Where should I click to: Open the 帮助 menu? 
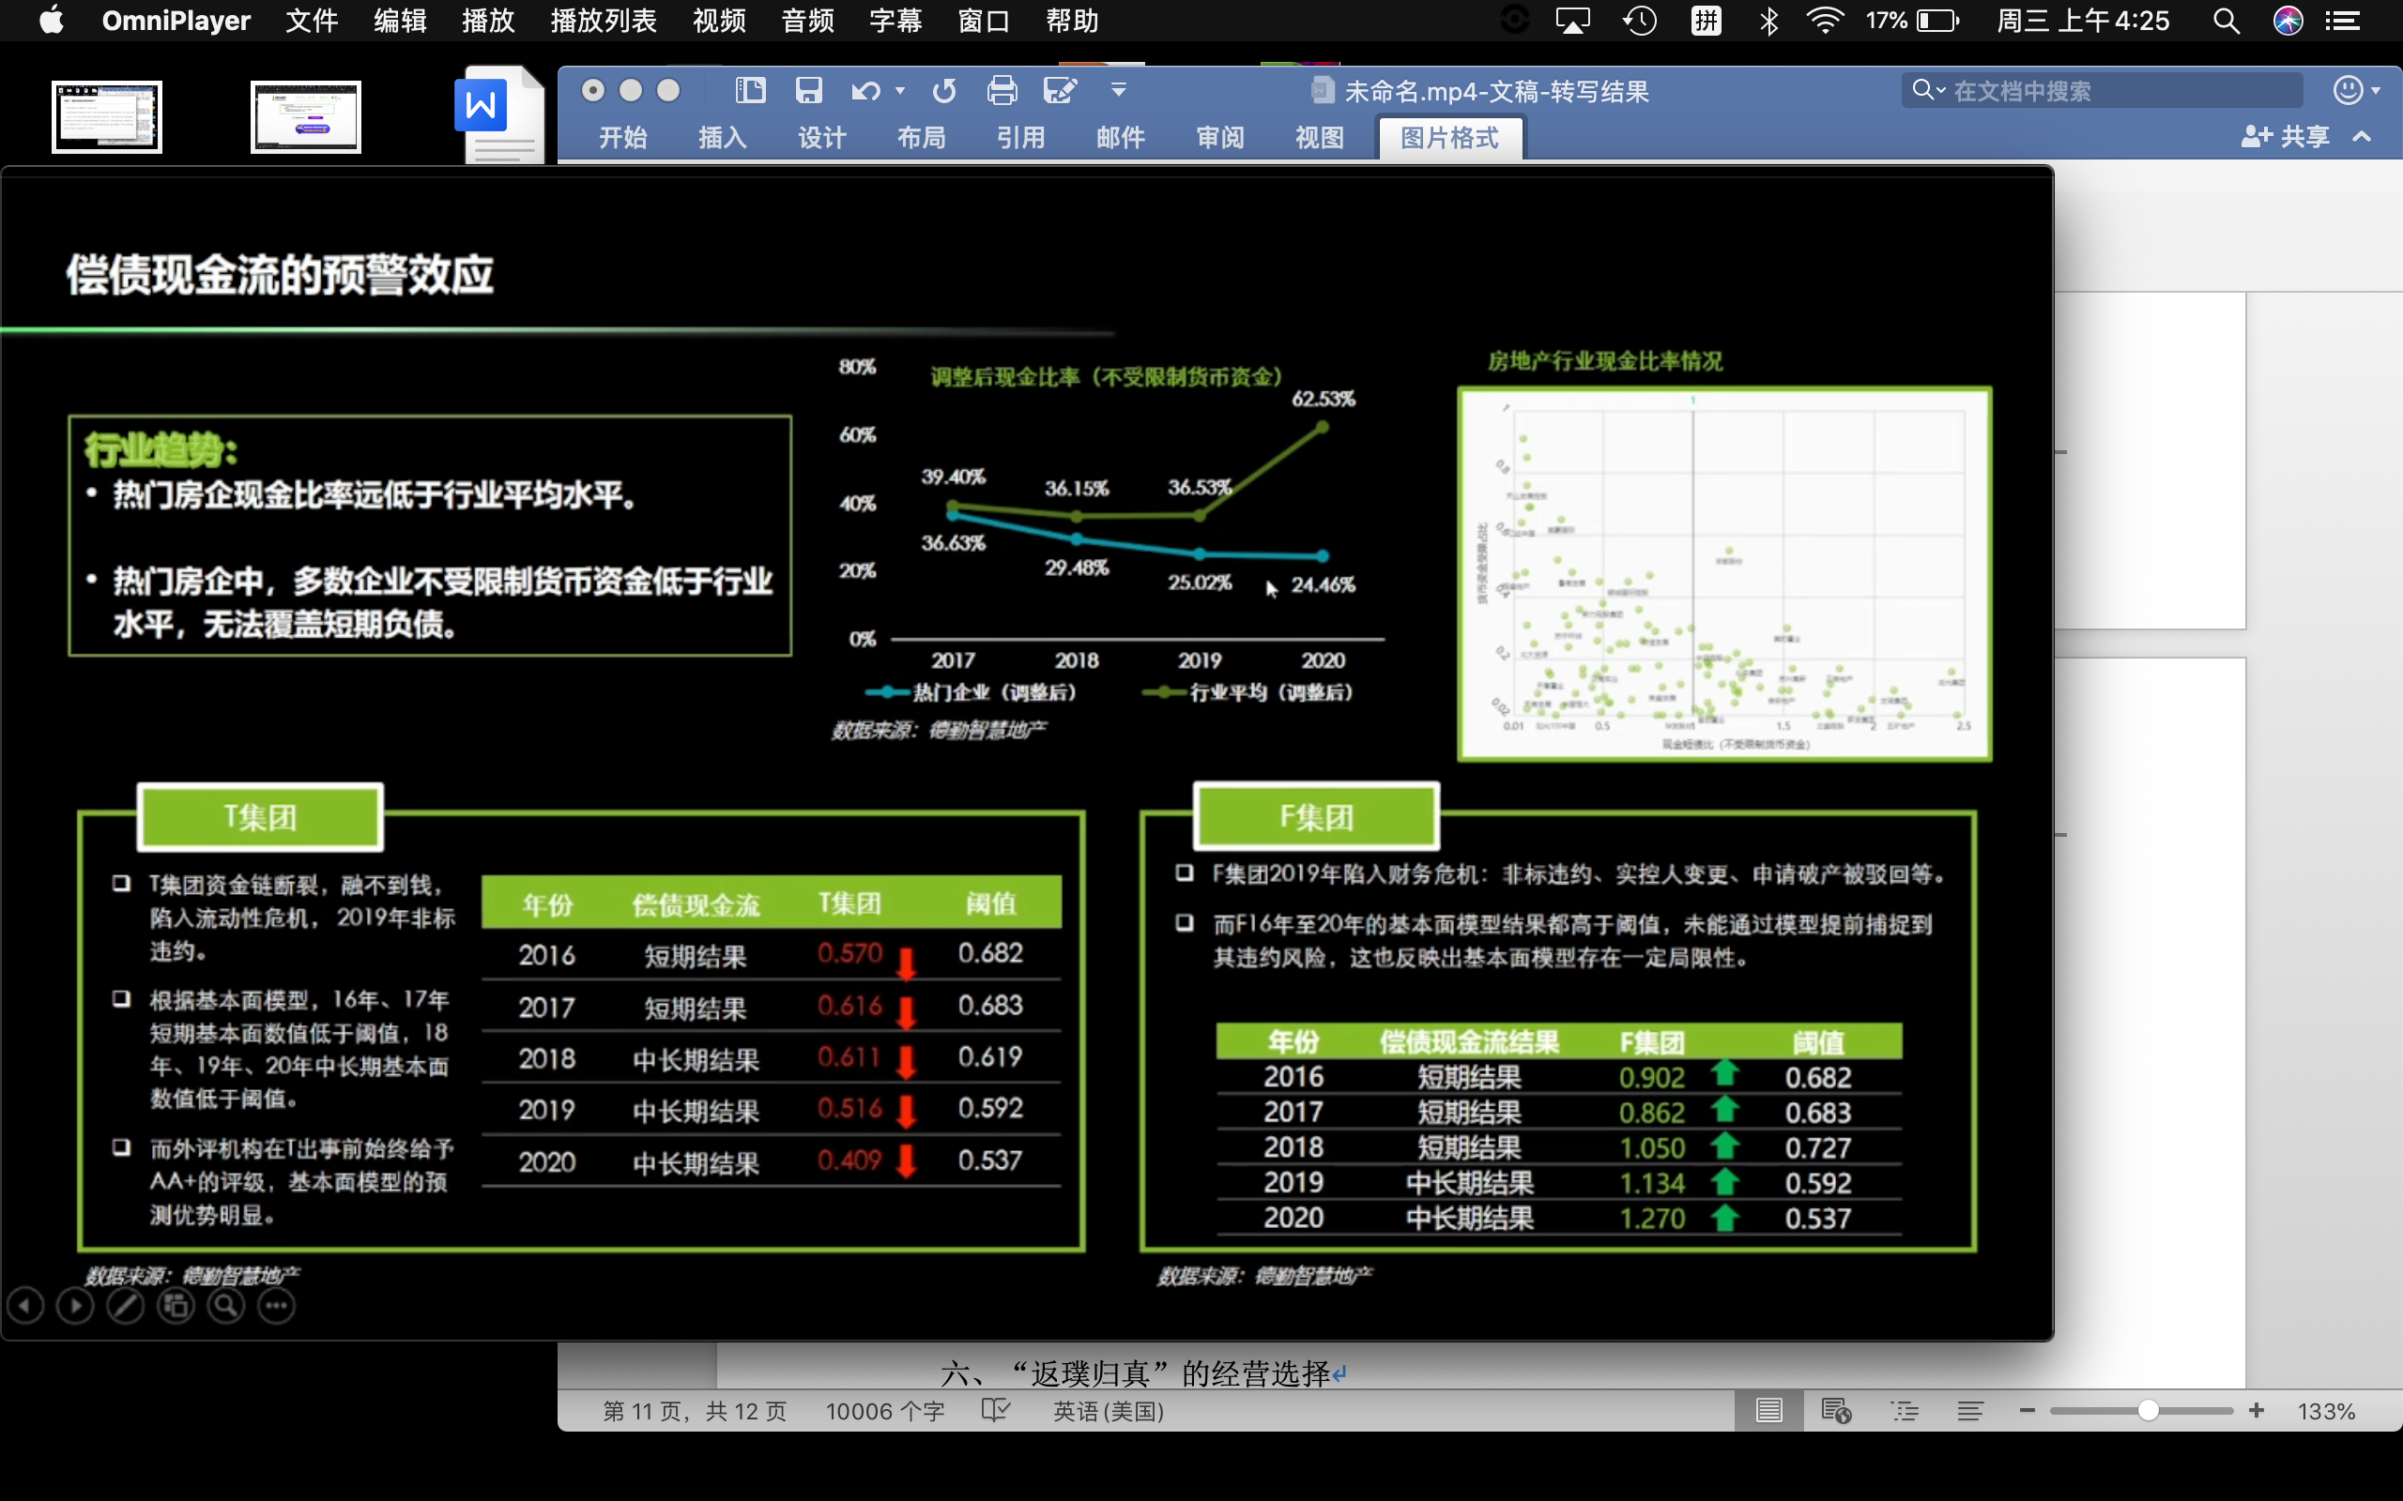click(x=1072, y=21)
